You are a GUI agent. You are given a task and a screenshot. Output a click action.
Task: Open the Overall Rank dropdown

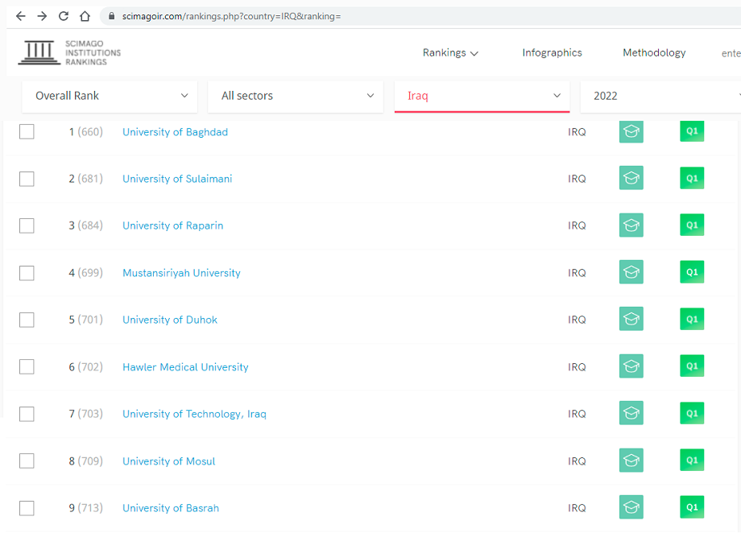click(x=110, y=96)
